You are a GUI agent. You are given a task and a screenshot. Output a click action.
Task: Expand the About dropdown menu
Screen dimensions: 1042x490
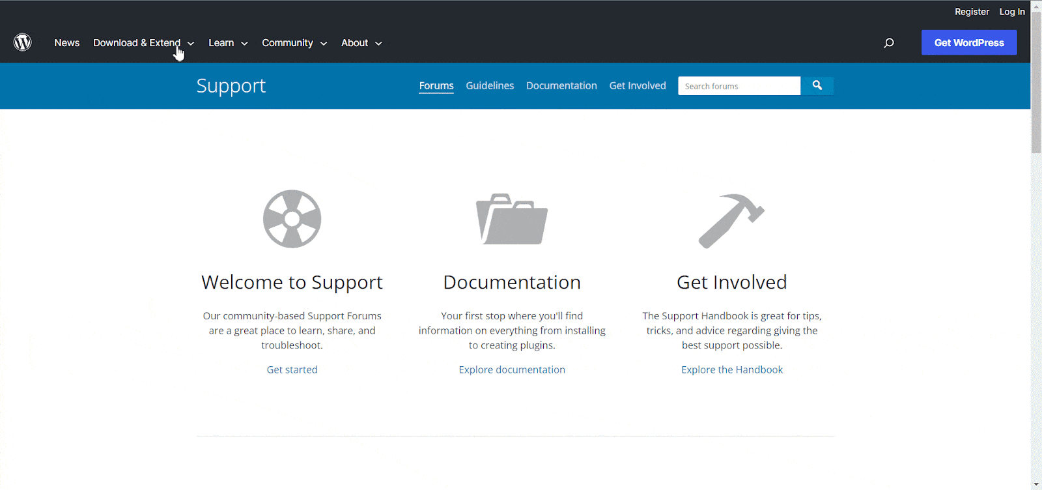[361, 43]
